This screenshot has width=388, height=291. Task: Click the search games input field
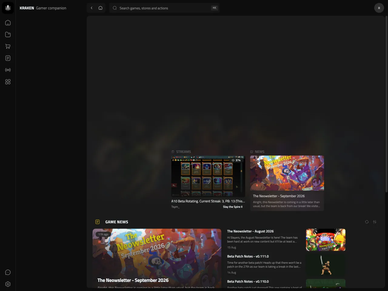(164, 8)
